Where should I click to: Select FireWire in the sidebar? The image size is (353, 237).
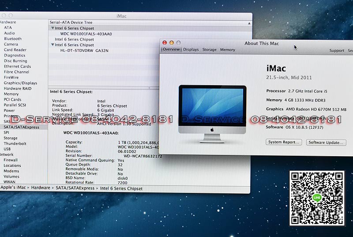tap(11, 77)
